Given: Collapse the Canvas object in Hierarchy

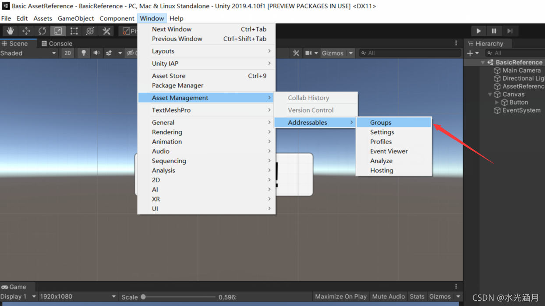Looking at the screenshot, I should coord(490,94).
